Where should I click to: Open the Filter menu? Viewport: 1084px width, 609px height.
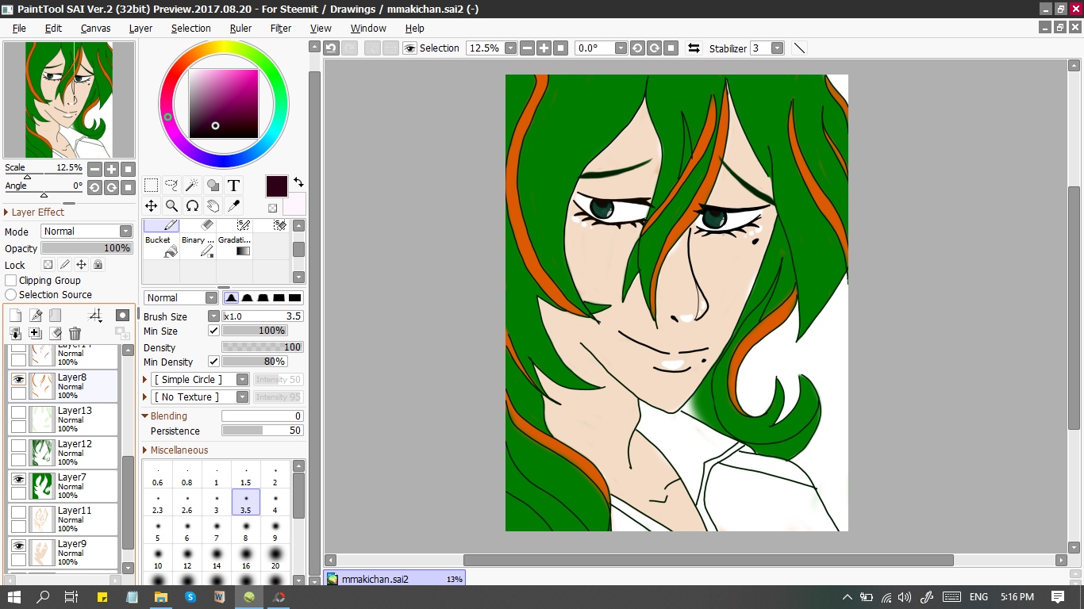coord(281,28)
